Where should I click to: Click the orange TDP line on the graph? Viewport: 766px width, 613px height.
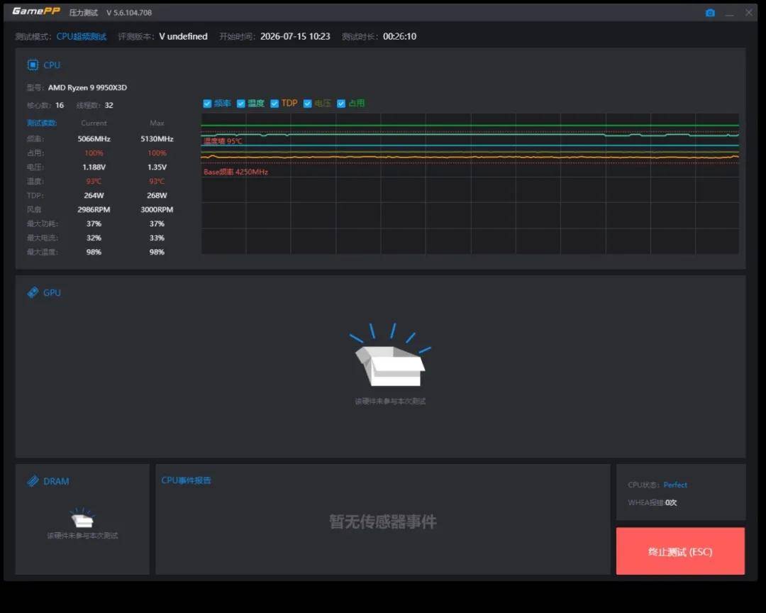pyautogui.click(x=470, y=157)
